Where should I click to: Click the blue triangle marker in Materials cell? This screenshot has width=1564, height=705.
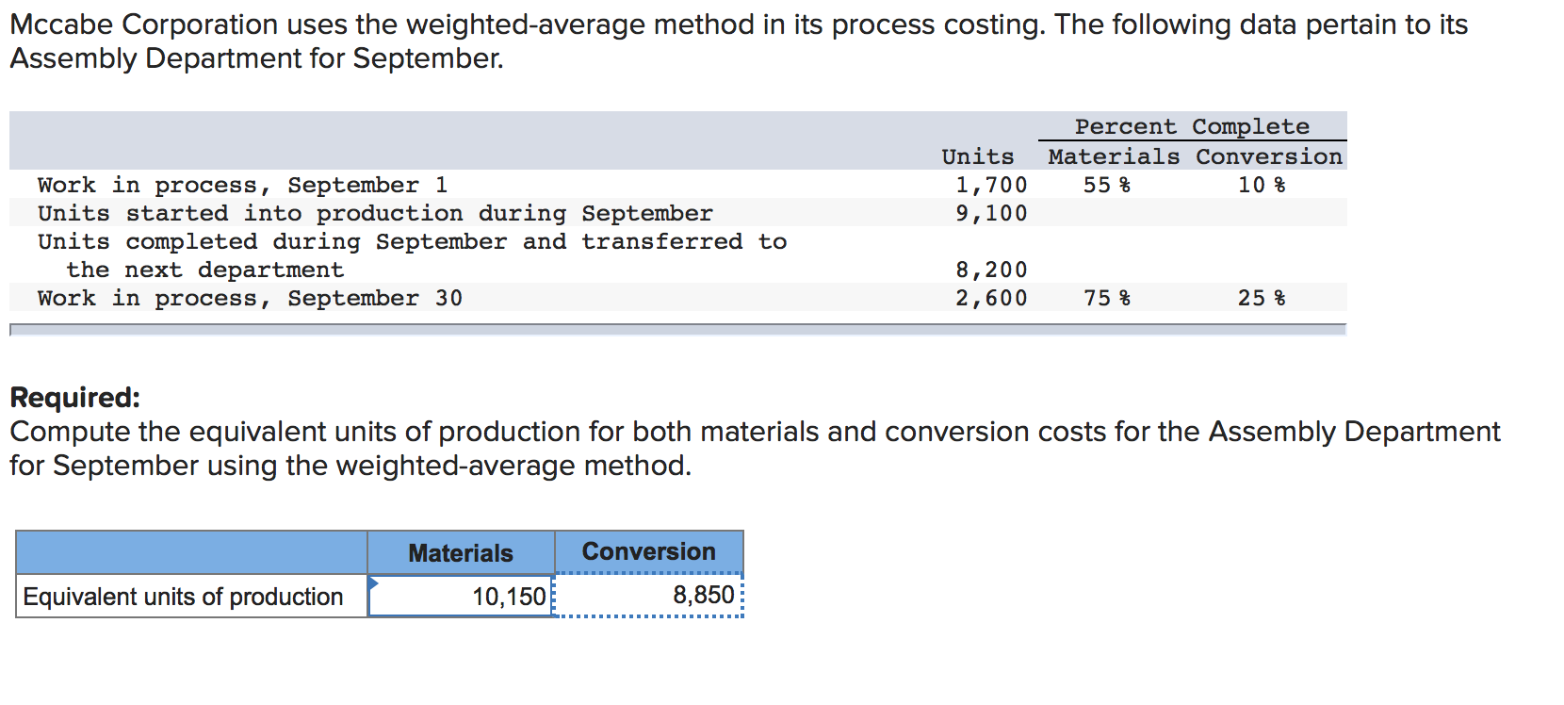point(374,583)
